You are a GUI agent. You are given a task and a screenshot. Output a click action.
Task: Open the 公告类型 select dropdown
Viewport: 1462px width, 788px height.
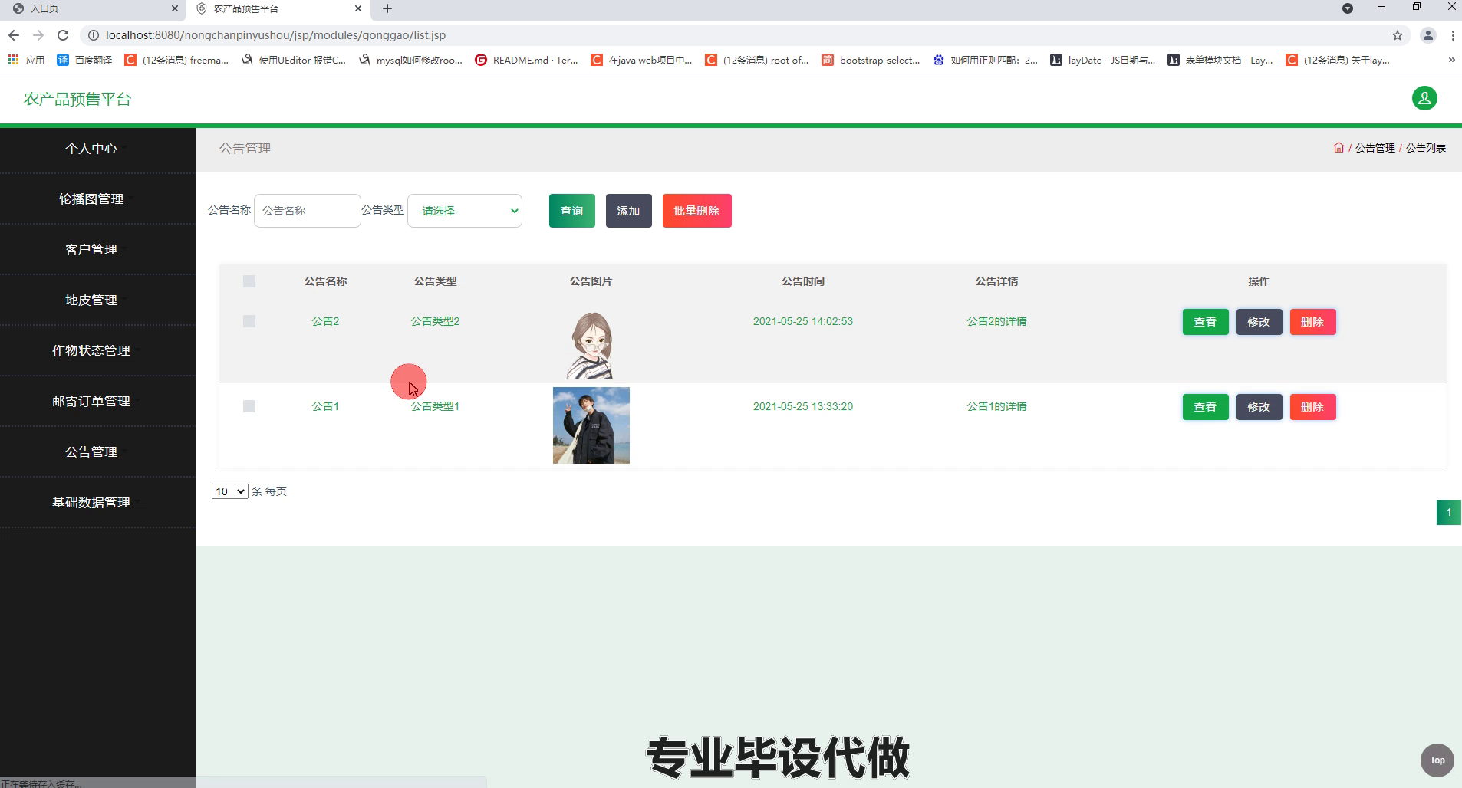465,211
